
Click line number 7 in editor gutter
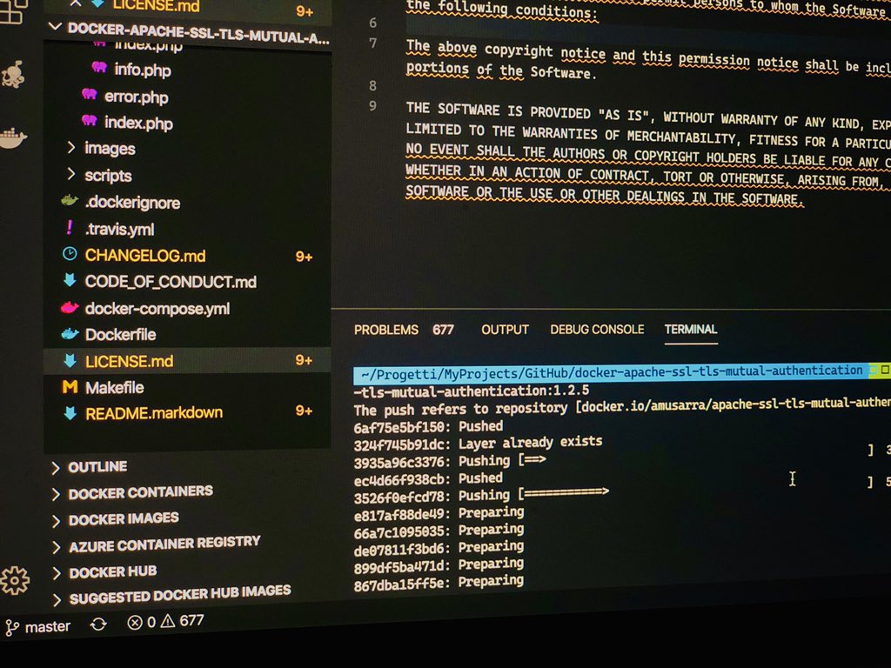(x=372, y=43)
